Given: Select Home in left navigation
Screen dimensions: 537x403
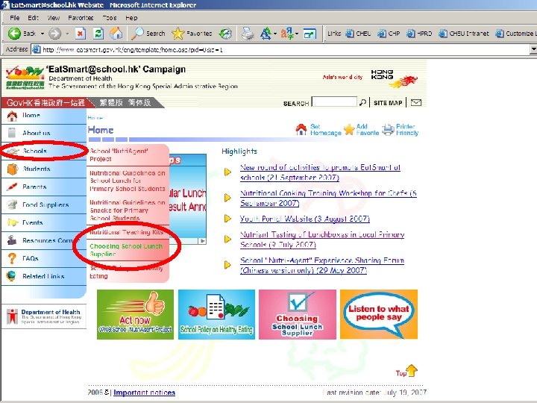Looking at the screenshot, I should click(43, 116).
